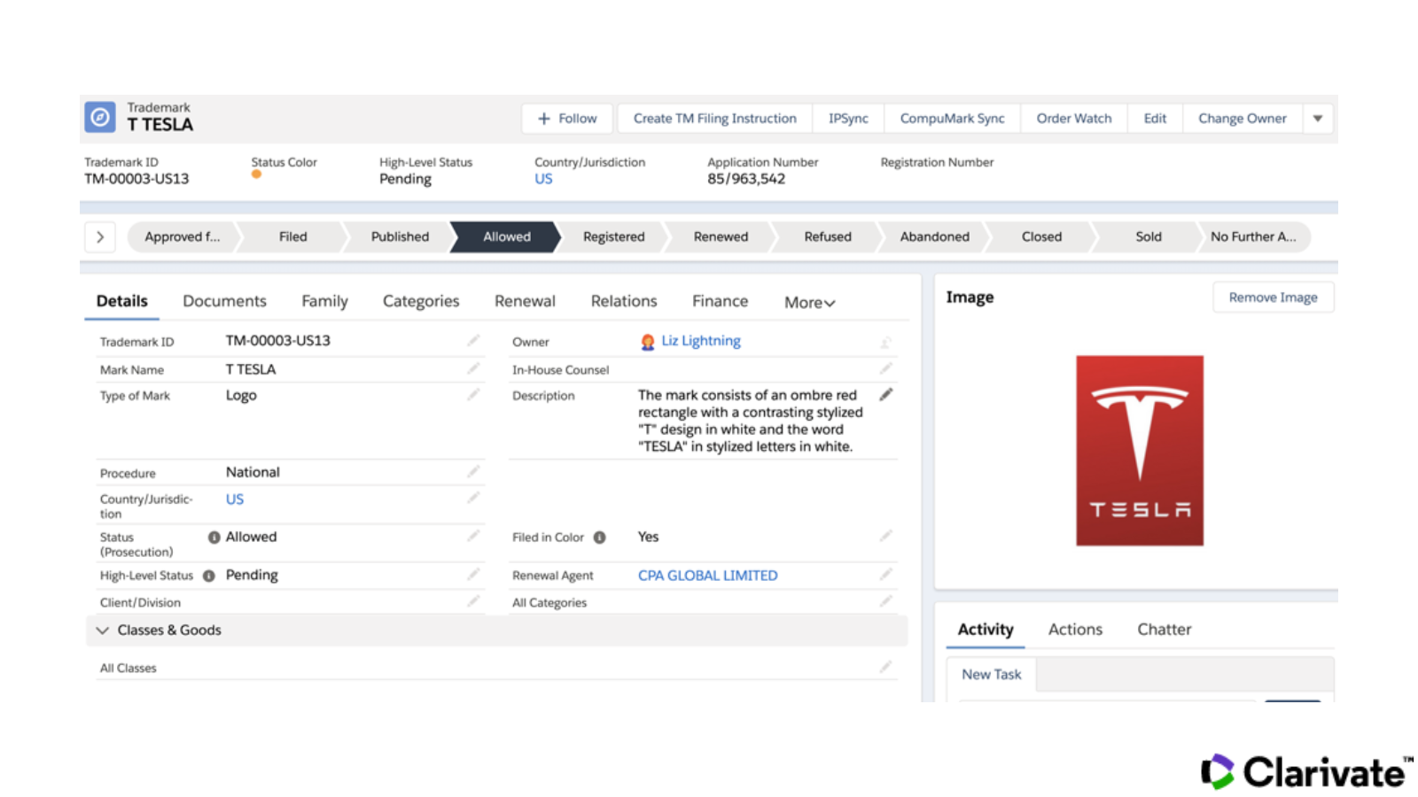This screenshot has width=1418, height=797.
Task: Set path stage to Registered
Action: click(613, 236)
